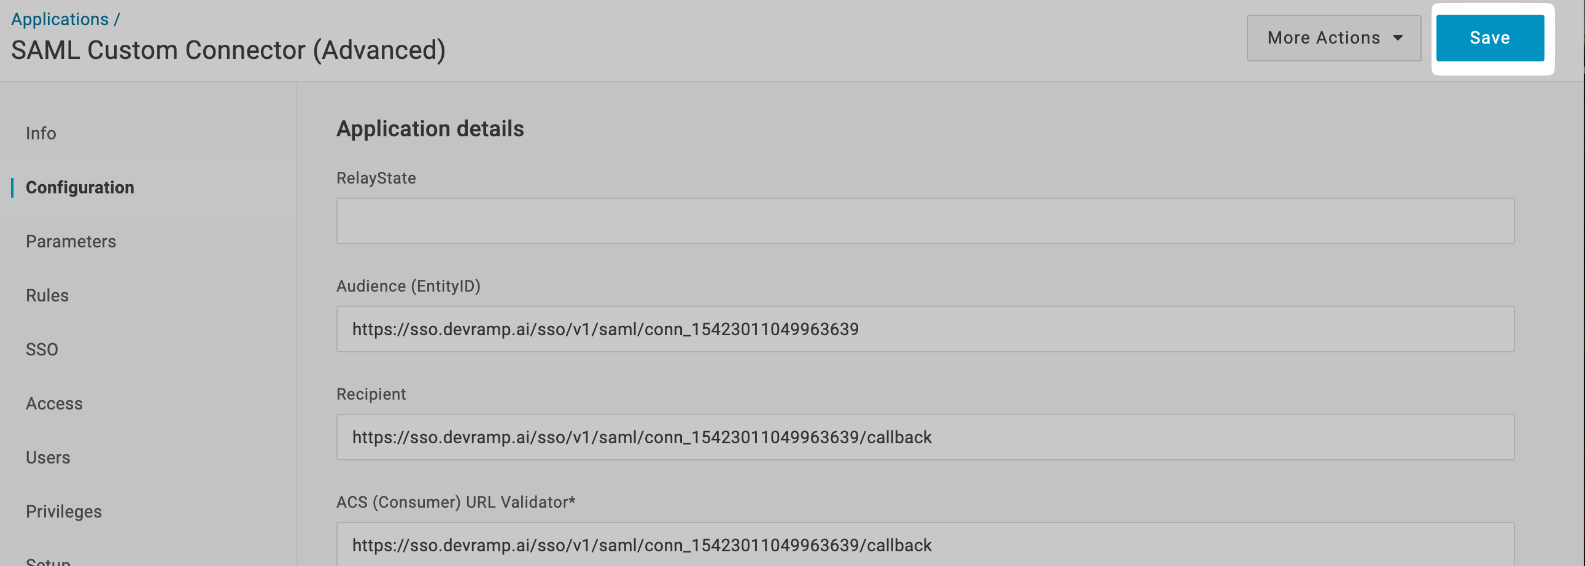Open the Access section
The image size is (1585, 566).
(x=54, y=404)
